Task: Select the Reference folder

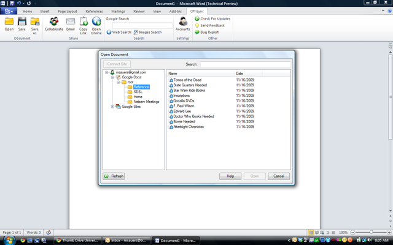Action: [141, 87]
